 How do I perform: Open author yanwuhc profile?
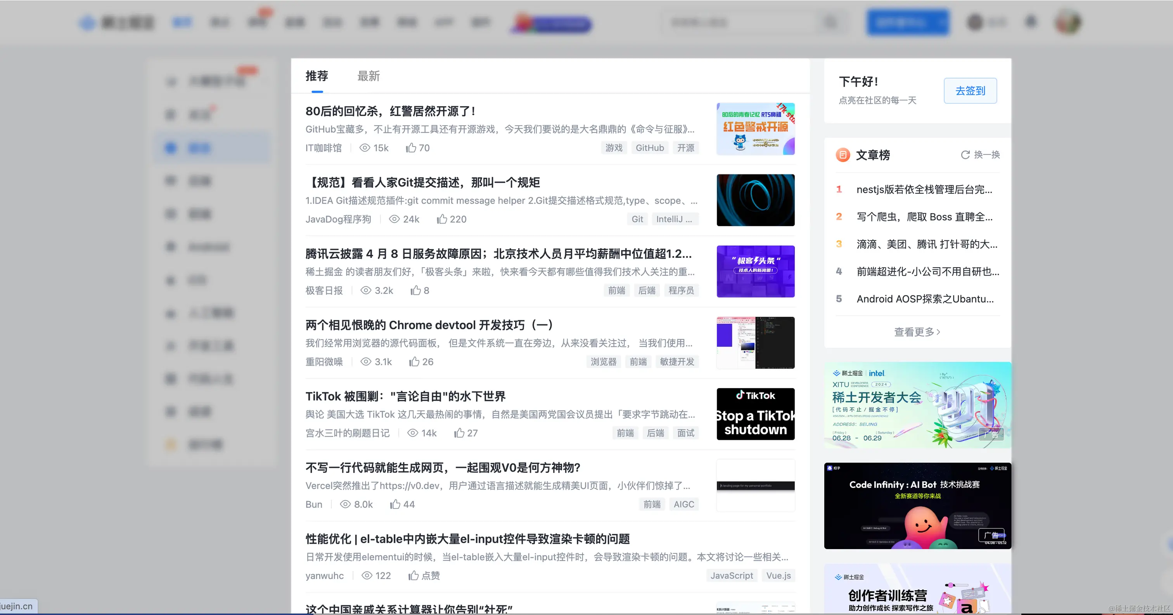[324, 575]
